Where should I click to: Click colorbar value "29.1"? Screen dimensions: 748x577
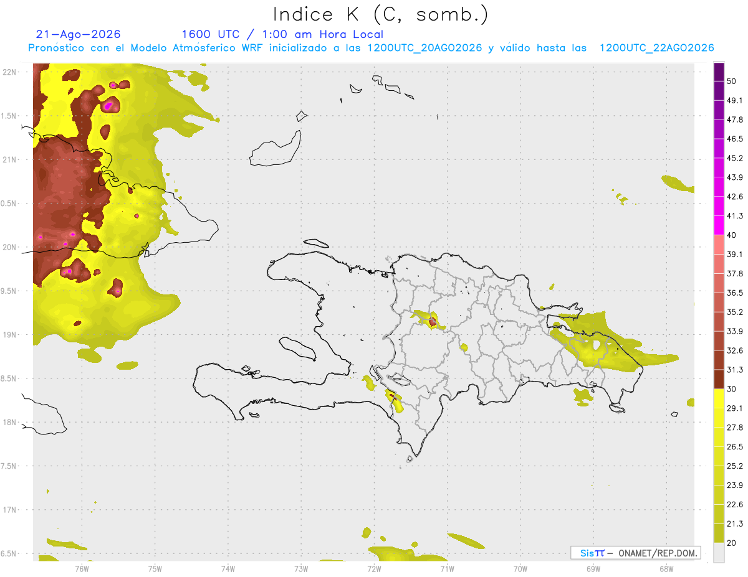(735, 408)
